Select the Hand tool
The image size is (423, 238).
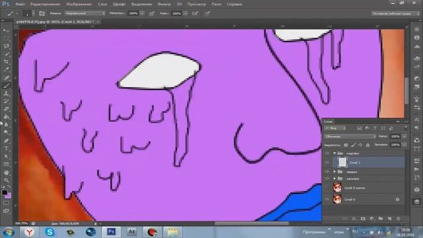point(7,173)
